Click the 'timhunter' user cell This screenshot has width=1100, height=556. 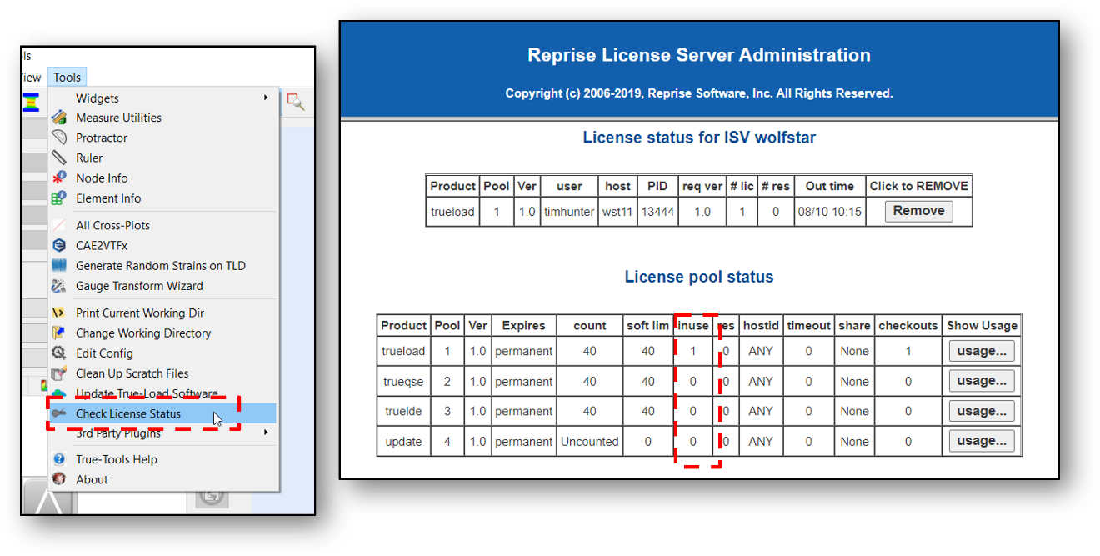570,212
